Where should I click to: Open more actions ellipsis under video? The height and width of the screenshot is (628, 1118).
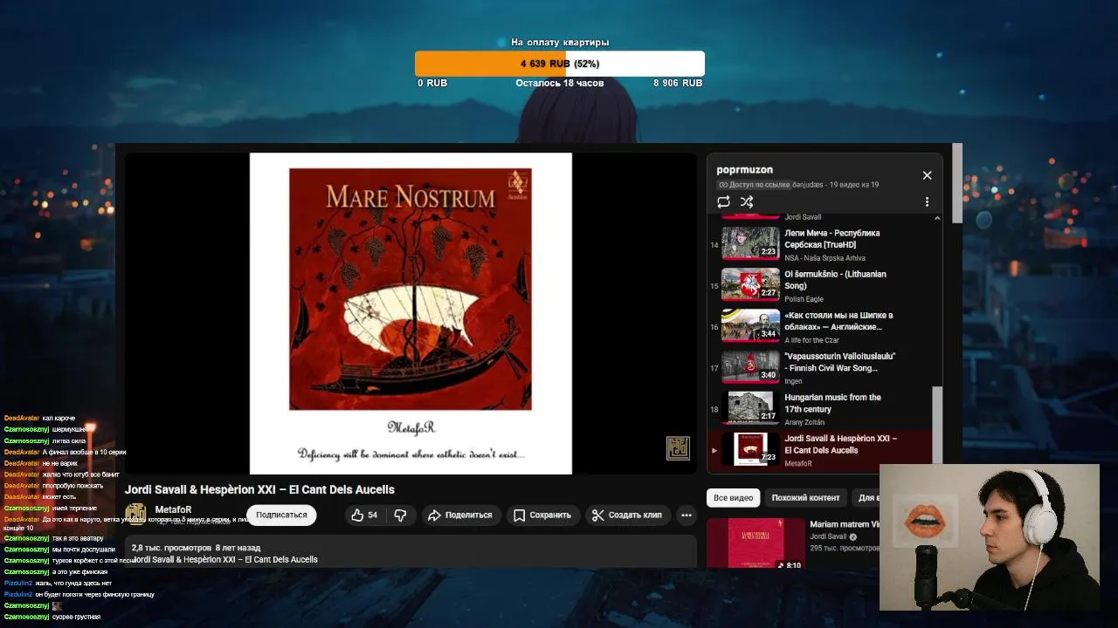click(687, 515)
